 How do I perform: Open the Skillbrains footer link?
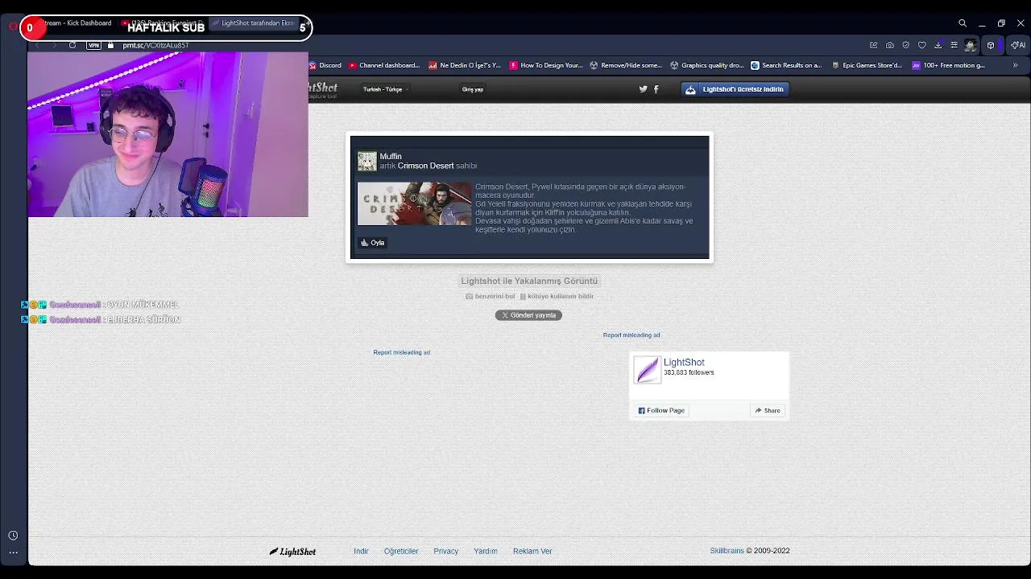click(727, 551)
